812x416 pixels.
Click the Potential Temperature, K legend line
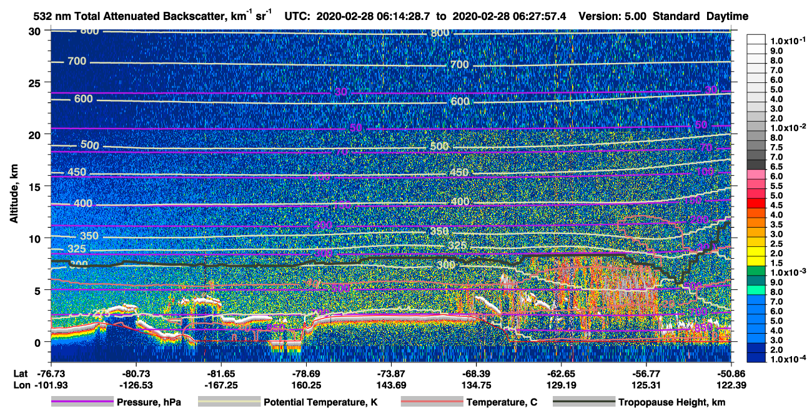tap(229, 402)
